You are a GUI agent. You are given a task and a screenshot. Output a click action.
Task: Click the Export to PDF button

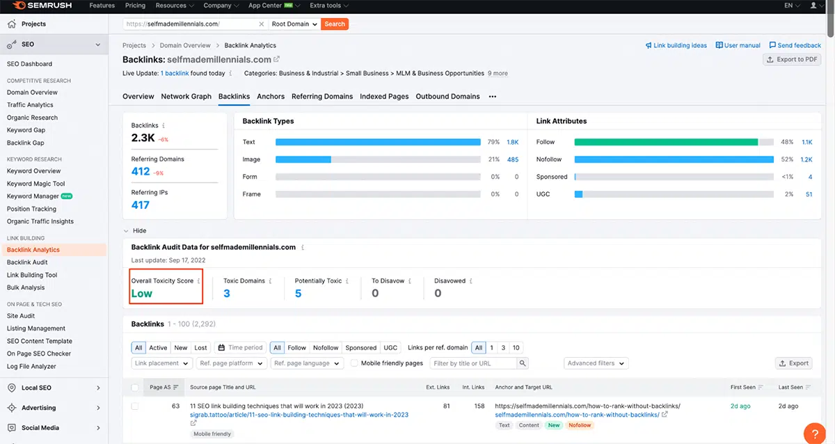[x=792, y=60]
